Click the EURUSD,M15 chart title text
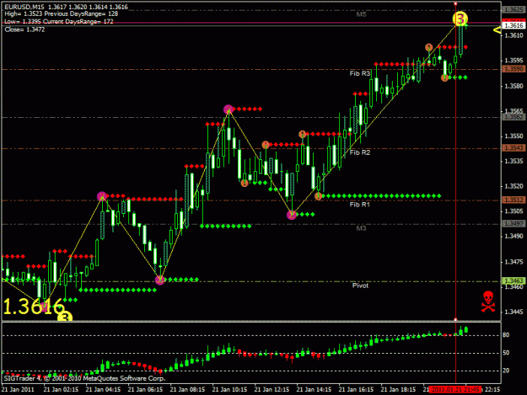The height and width of the screenshot is (395, 527). (24, 7)
